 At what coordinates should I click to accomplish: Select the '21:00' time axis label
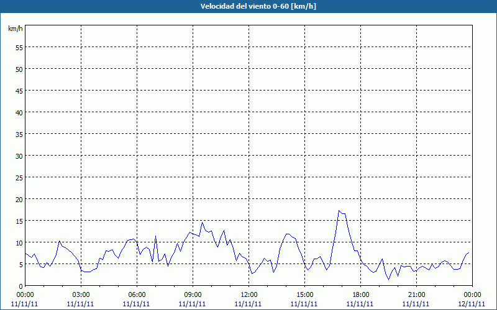[x=416, y=295]
